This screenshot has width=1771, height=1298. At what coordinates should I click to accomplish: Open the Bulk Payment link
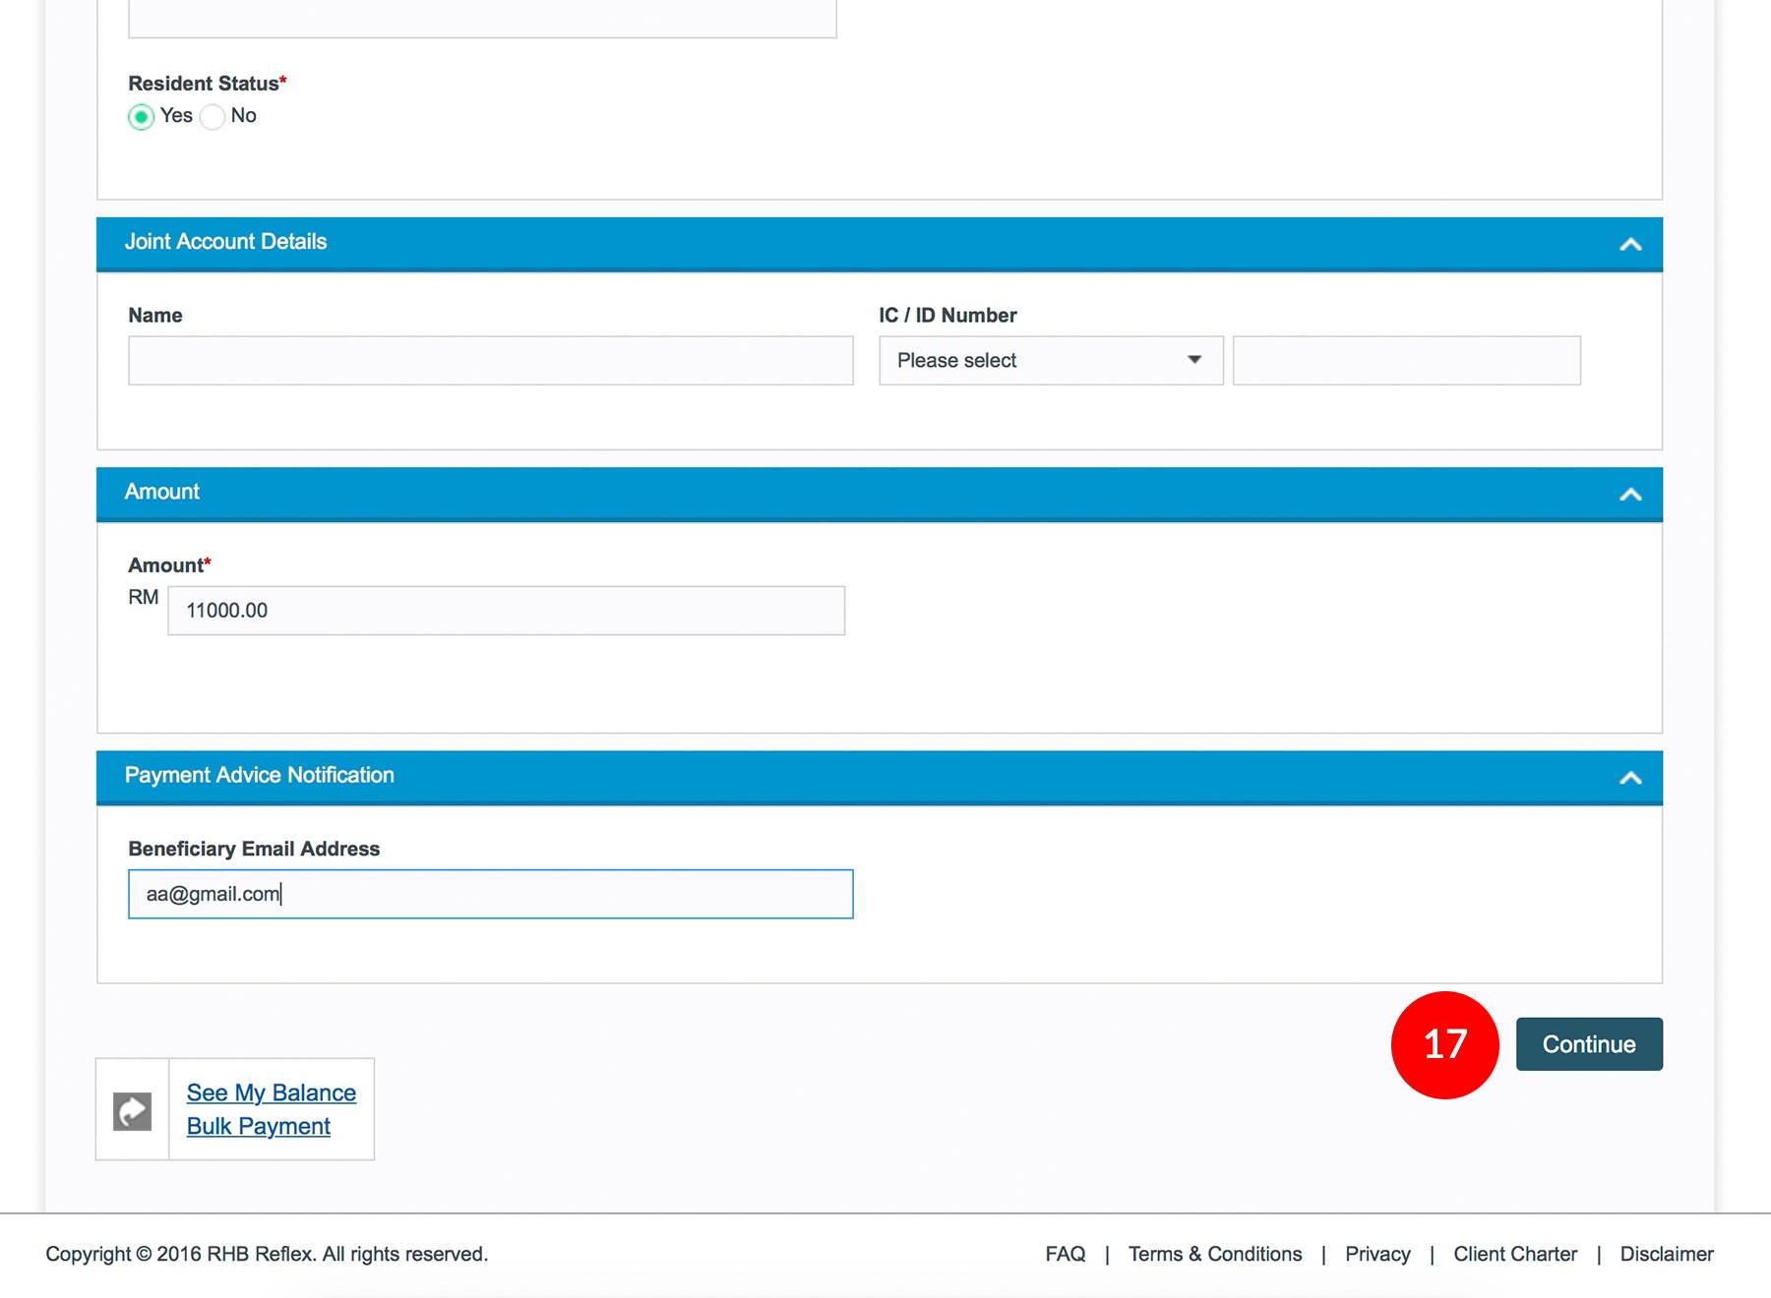[x=259, y=1126]
